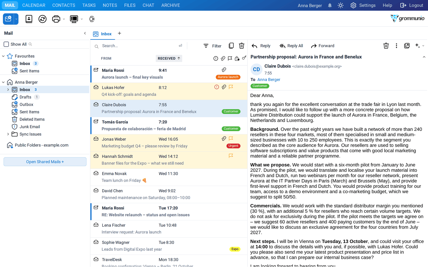Click the Urgent category label
428x267 pixels.
click(233, 146)
